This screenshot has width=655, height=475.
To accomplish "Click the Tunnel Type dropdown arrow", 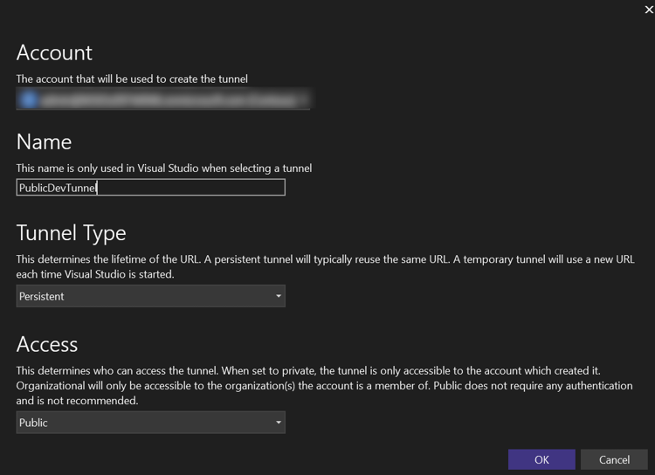I will 279,296.
